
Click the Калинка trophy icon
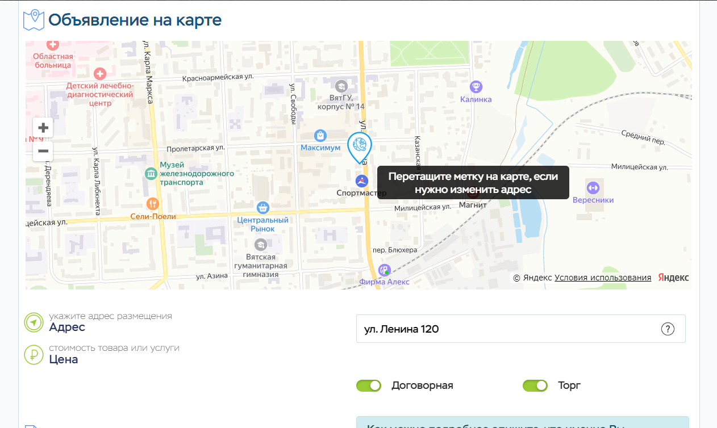click(x=476, y=87)
